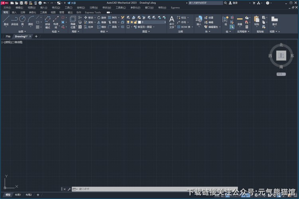The image size is (299, 199).
Task: Select the Arc (圆弧) tool
Action: (x=31, y=20)
